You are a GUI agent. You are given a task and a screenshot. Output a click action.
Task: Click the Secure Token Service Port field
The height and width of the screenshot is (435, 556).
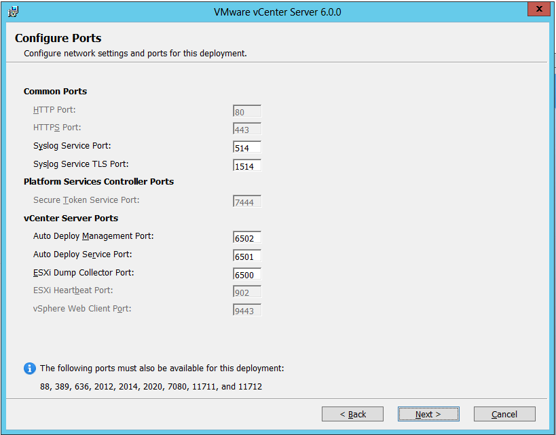247,202
